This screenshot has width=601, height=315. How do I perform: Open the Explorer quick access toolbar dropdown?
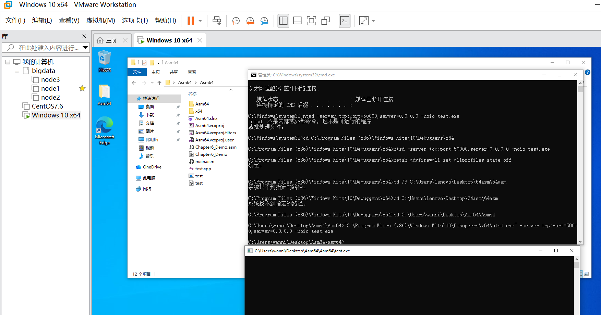coord(158,63)
